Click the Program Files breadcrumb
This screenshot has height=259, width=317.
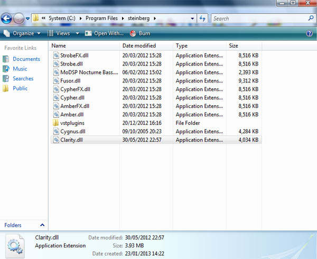point(101,18)
